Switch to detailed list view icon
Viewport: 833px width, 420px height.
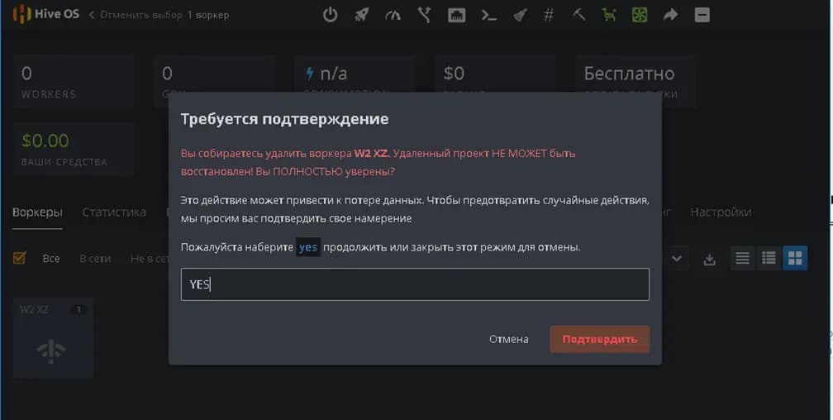point(769,259)
